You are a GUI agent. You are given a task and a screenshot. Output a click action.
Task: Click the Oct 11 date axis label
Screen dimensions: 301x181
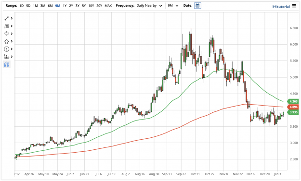click(x=195, y=174)
